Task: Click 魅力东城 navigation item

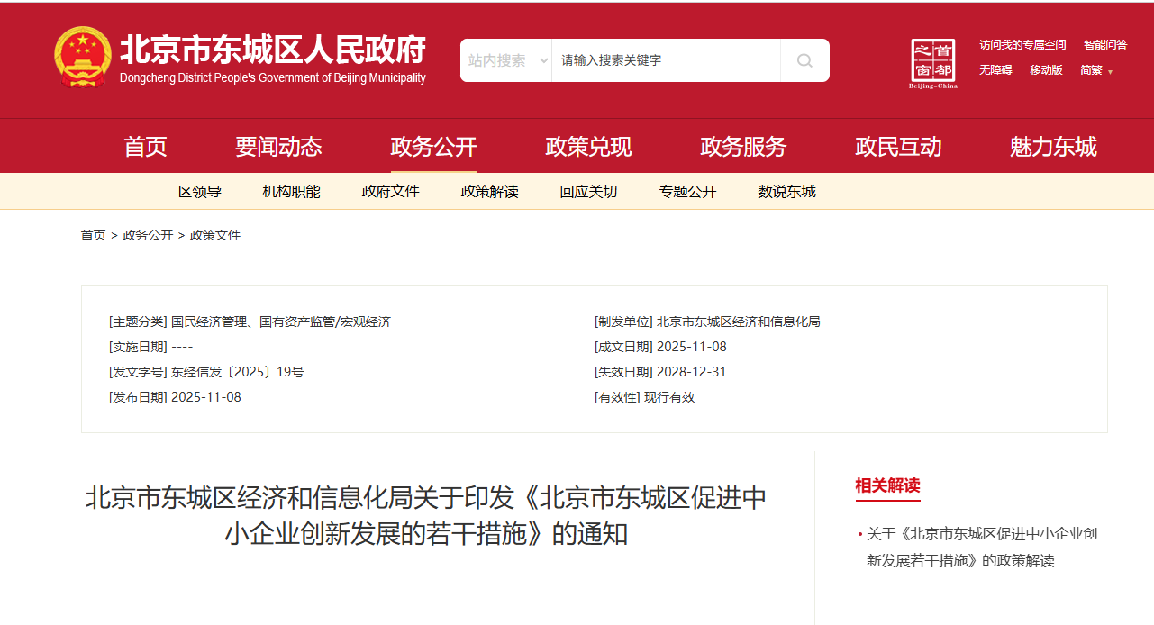Action: click(x=1053, y=146)
